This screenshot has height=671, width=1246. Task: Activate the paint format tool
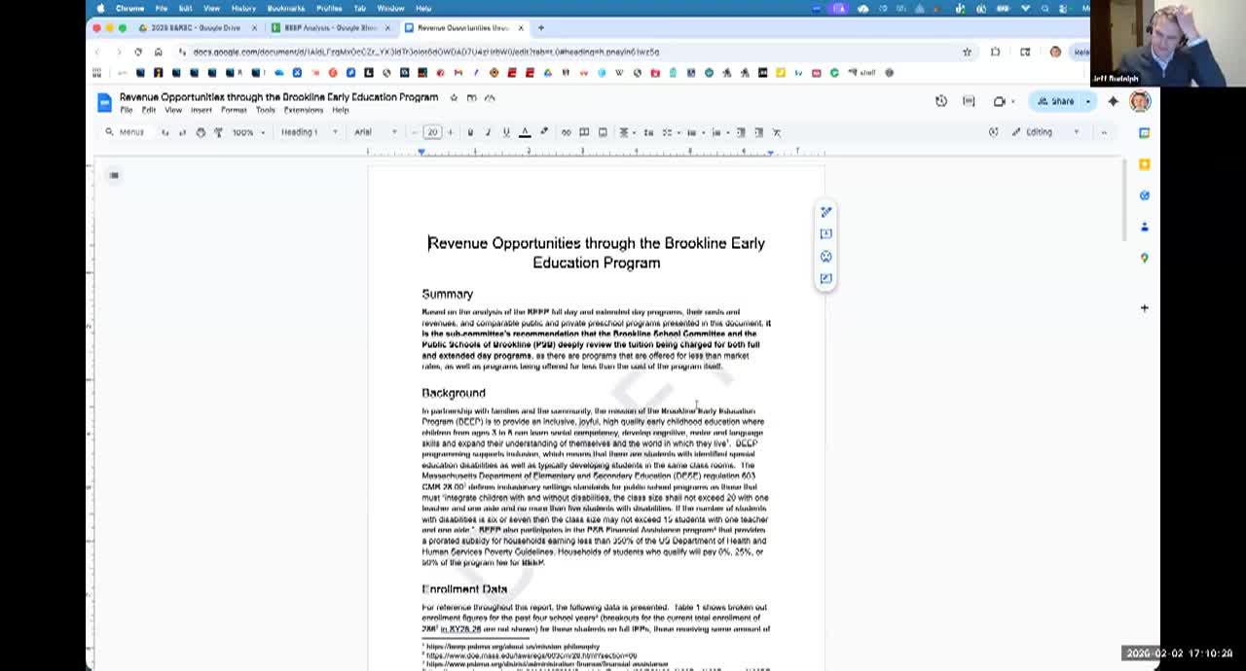pos(218,132)
